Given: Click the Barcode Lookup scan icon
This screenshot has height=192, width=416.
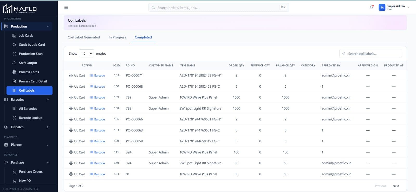Looking at the screenshot, I should [14, 118].
